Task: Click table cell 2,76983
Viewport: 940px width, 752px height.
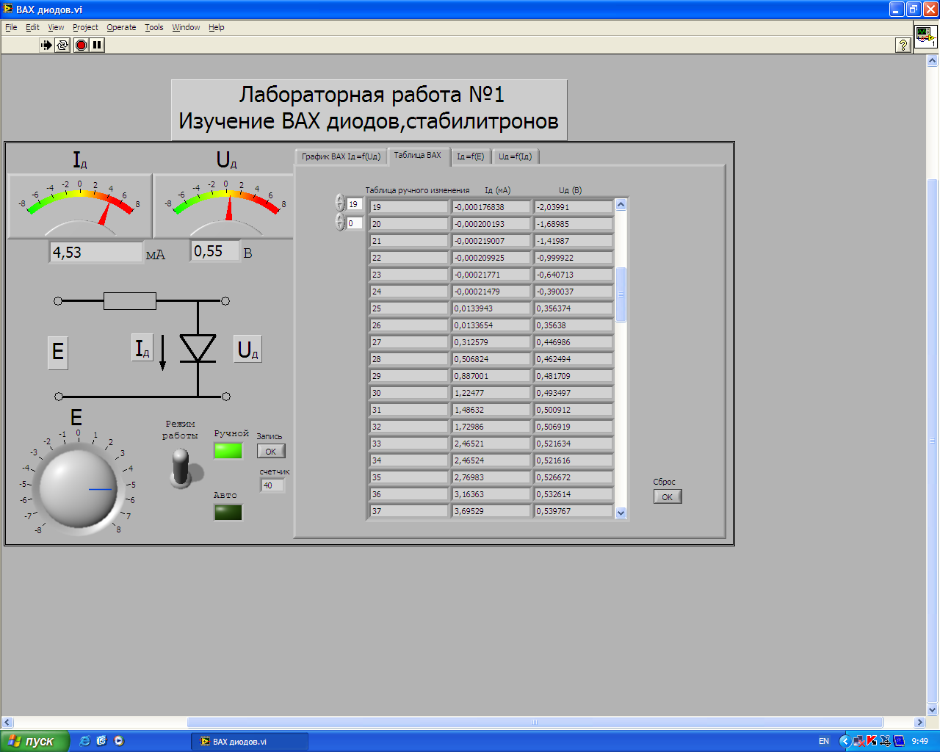Action: (491, 477)
